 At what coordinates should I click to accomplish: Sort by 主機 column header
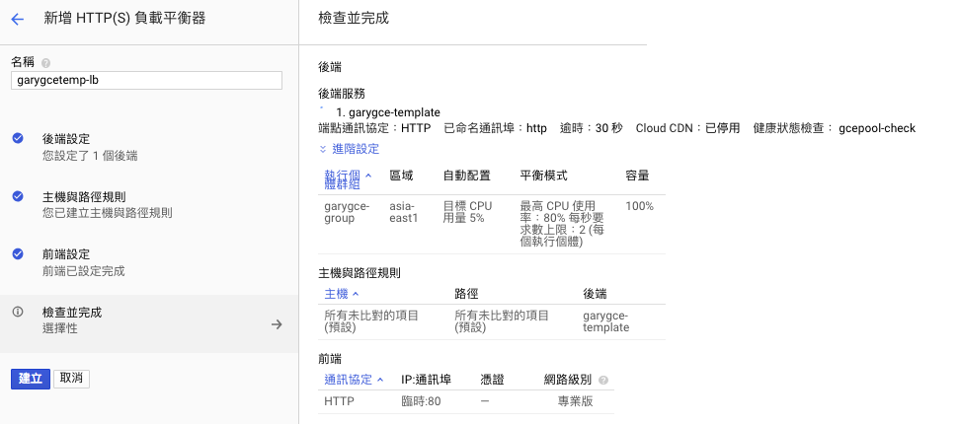point(342,294)
